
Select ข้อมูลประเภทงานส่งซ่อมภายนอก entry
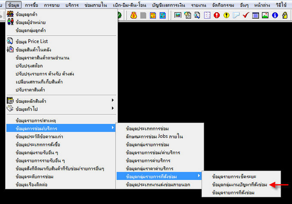pyautogui.click(x=160, y=184)
